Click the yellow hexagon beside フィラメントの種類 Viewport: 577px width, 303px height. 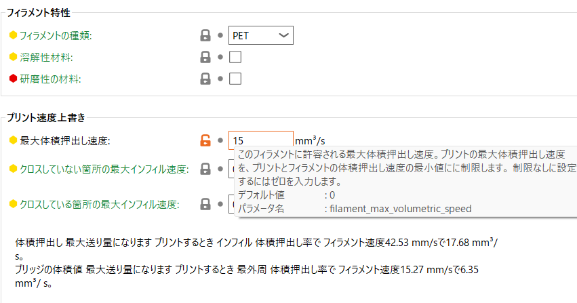point(12,36)
